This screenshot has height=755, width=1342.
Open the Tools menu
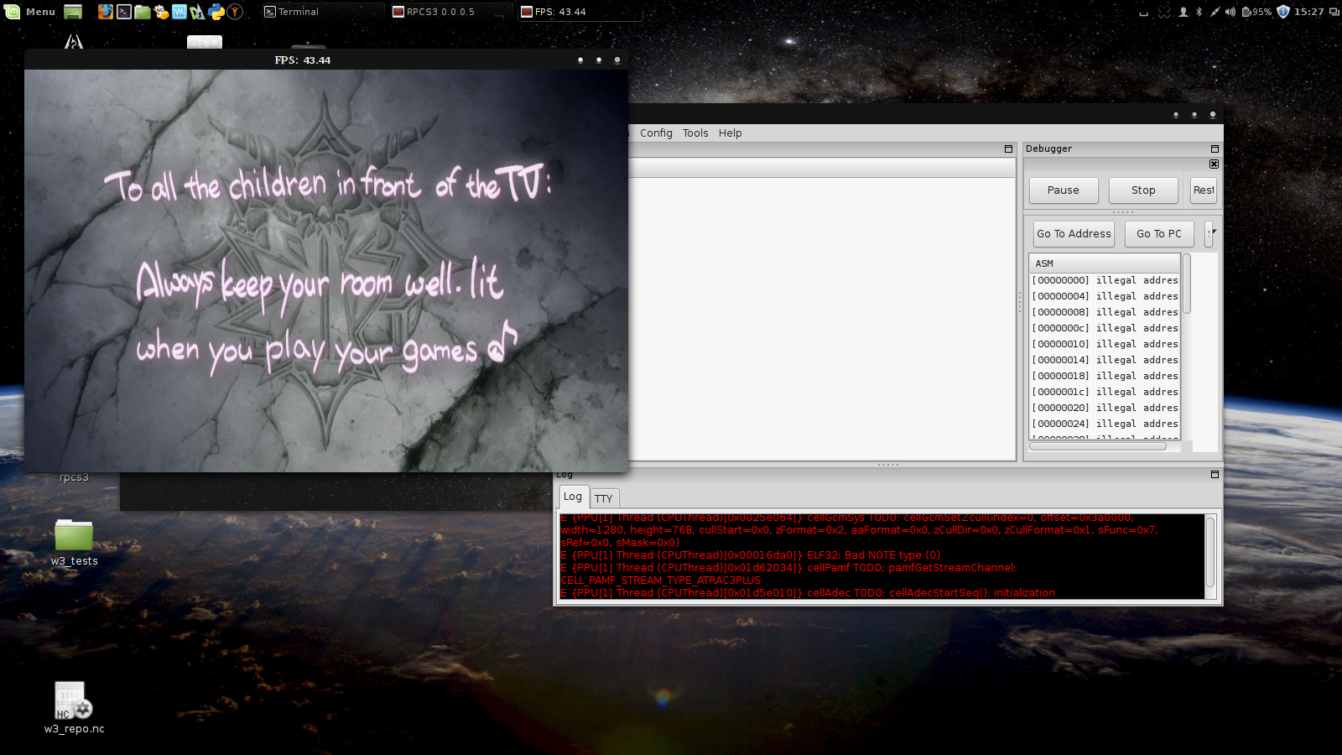[694, 133]
